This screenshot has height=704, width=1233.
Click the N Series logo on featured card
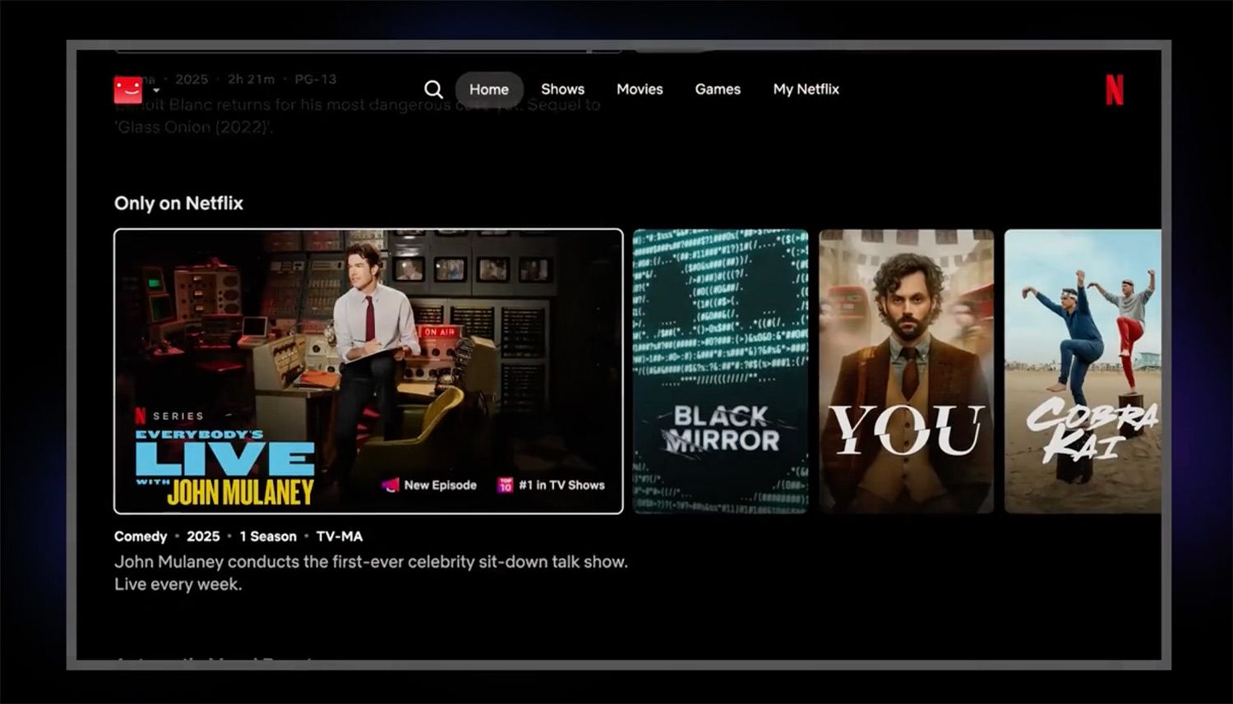(x=141, y=416)
